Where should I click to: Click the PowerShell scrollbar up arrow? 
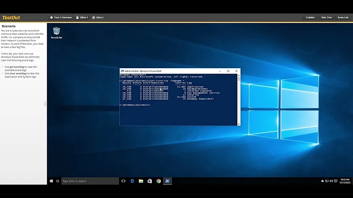[239, 75]
